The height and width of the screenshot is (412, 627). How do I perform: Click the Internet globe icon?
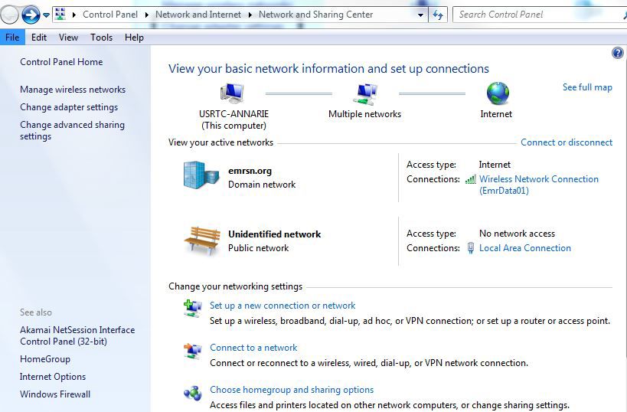pos(497,93)
